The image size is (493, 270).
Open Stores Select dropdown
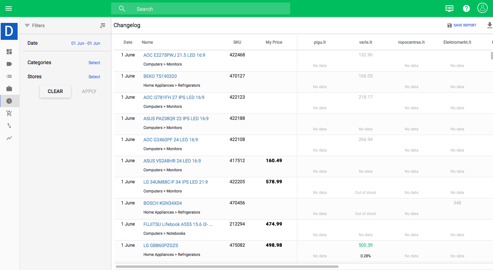tap(94, 77)
